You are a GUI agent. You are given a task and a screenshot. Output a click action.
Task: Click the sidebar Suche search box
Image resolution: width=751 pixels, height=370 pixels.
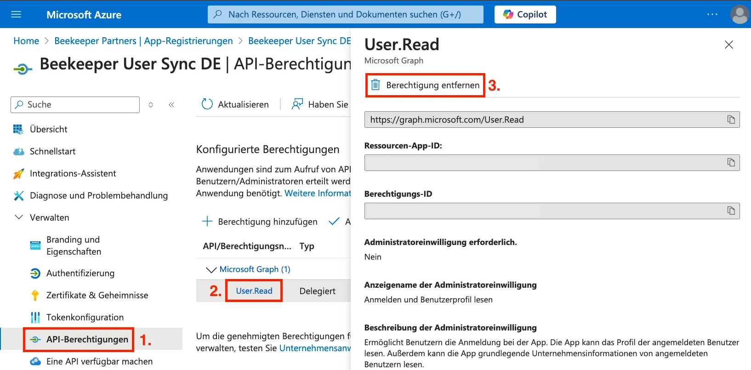[75, 105]
